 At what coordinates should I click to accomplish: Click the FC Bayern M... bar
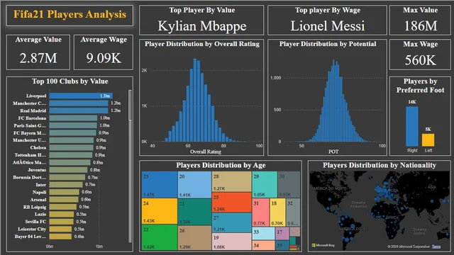click(72, 132)
